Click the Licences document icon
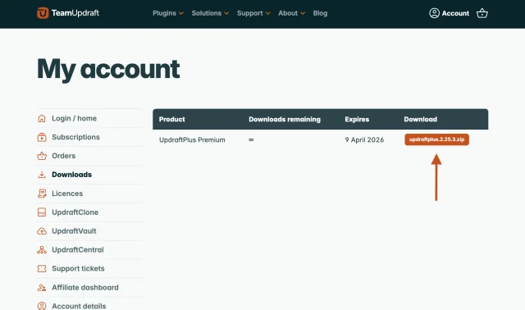The height and width of the screenshot is (310, 525). (x=42, y=194)
